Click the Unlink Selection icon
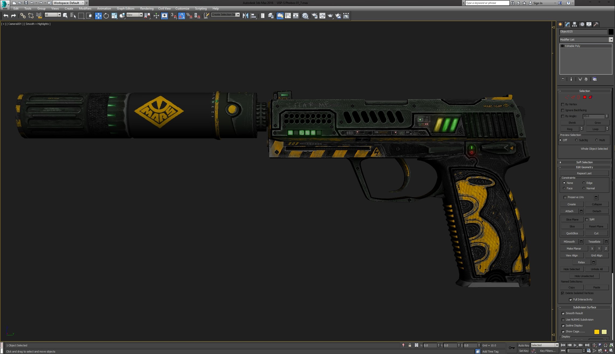This screenshot has height=354, width=615. (x=31, y=16)
